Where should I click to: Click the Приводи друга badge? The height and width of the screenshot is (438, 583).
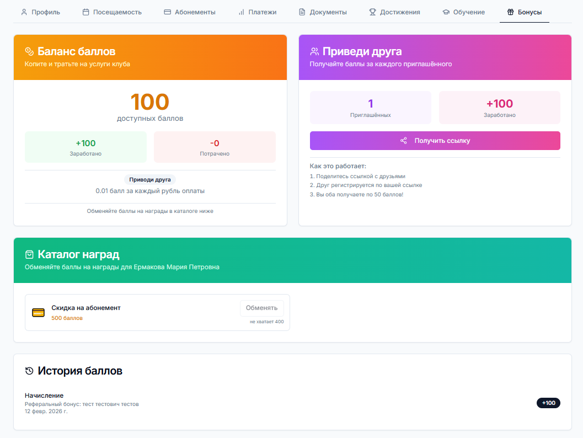pos(150,179)
